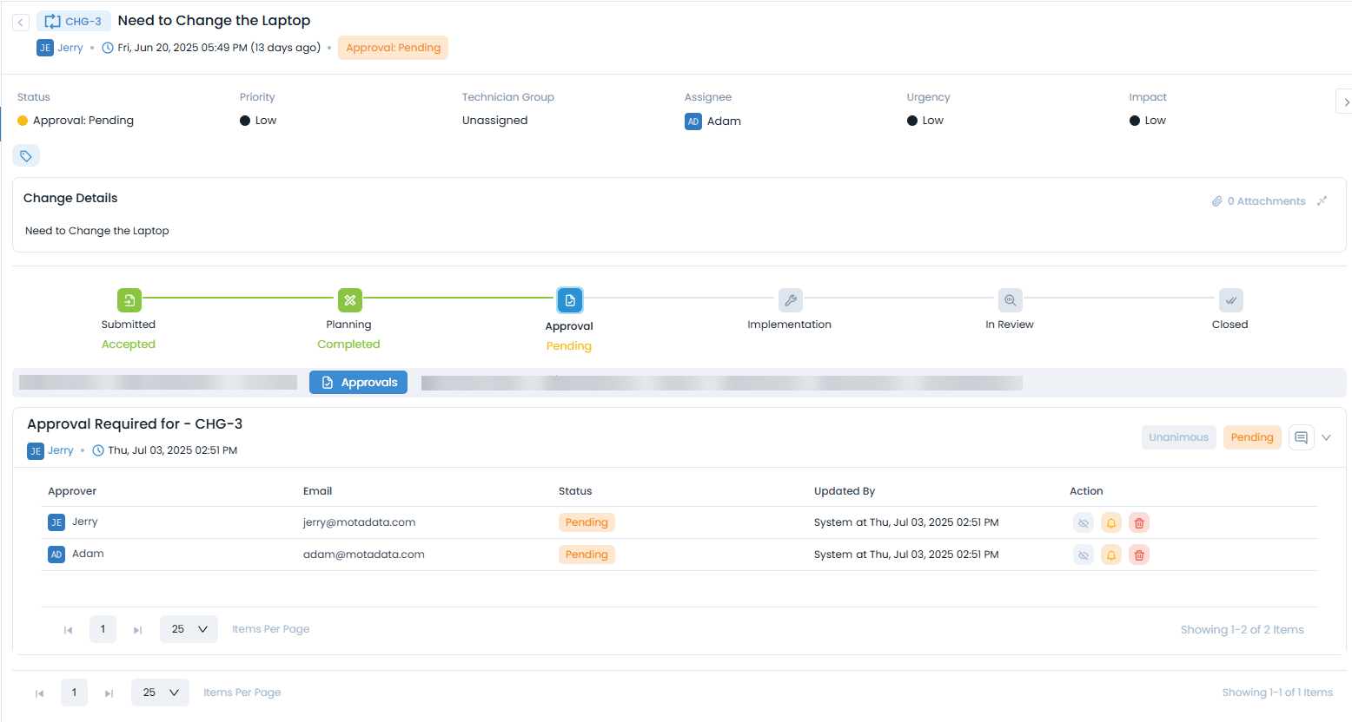Open the approval comments icon
The height and width of the screenshot is (722, 1352).
[1301, 437]
